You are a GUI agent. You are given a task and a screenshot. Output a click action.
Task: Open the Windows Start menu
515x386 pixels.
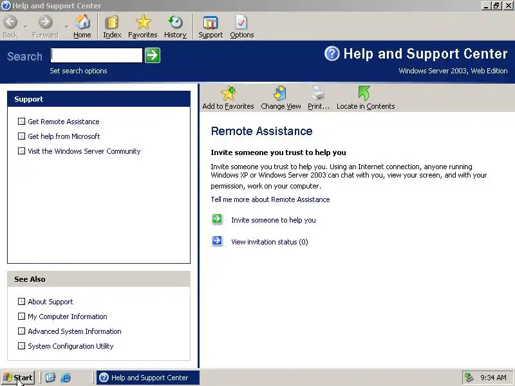click(18, 378)
